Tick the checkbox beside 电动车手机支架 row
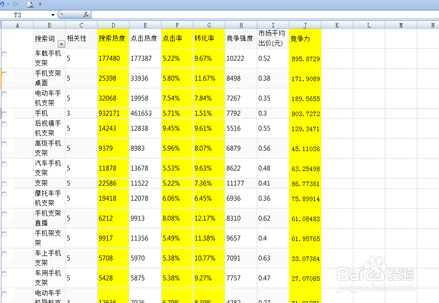The height and width of the screenshot is (303, 439). coord(4,94)
